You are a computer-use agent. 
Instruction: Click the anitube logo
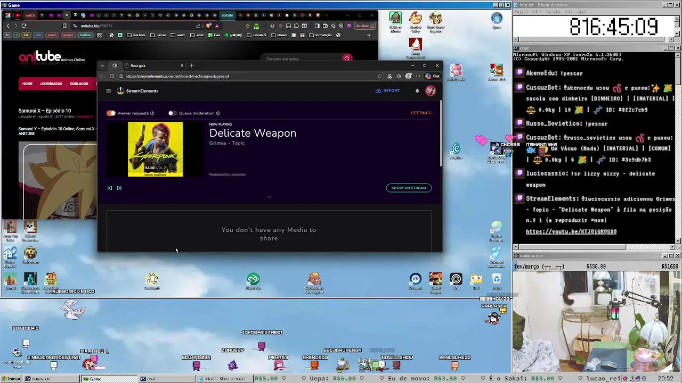tap(52, 57)
